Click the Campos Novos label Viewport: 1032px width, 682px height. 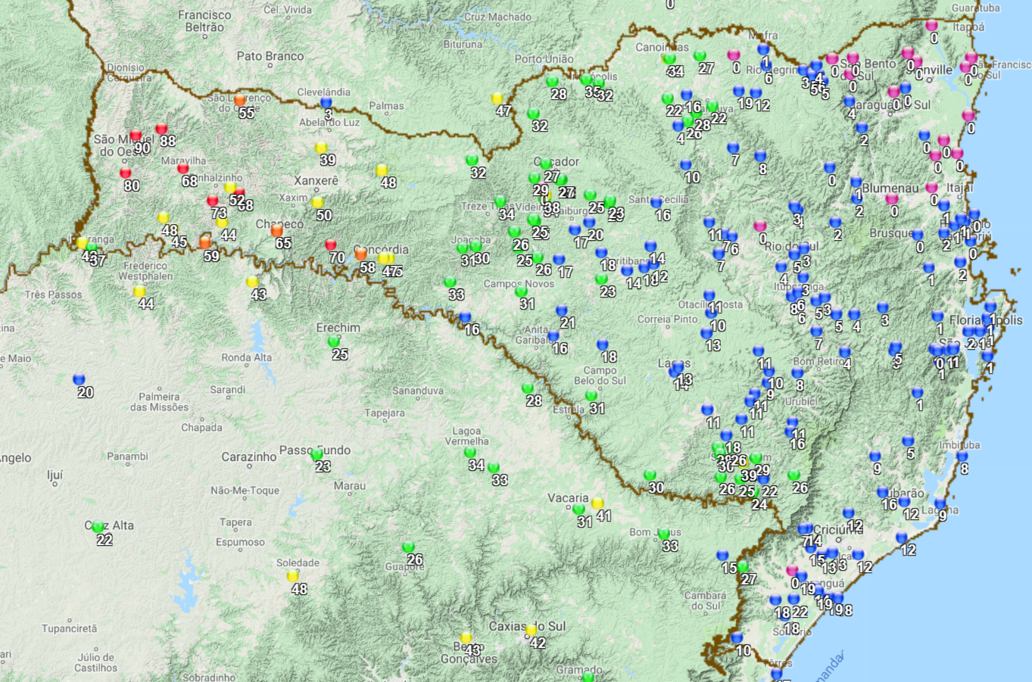point(519,284)
